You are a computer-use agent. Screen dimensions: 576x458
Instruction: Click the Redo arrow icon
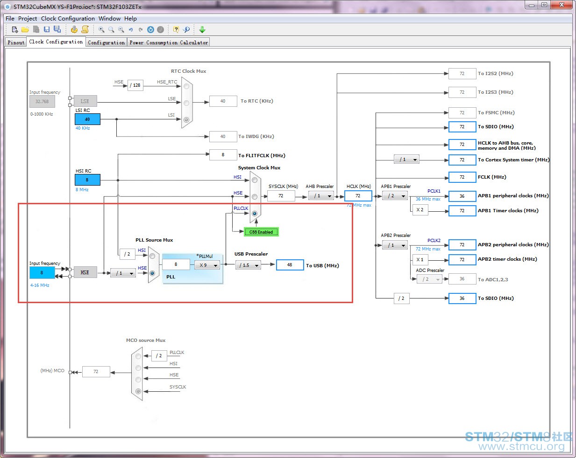click(141, 29)
